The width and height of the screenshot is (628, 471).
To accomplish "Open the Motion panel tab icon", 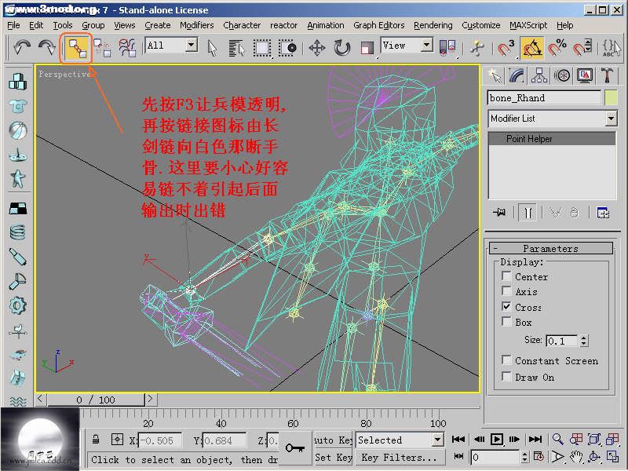I will coord(562,75).
